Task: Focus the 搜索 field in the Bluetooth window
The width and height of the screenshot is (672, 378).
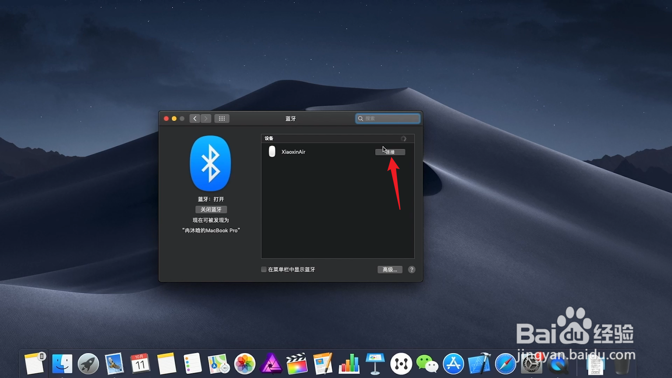Action: point(387,119)
